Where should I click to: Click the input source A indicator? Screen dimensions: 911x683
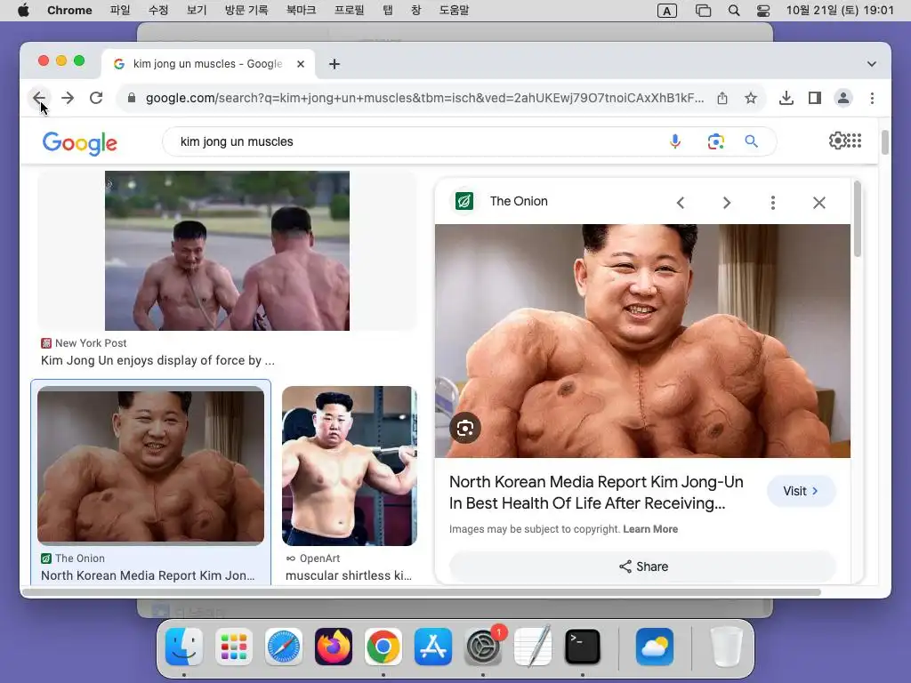tap(667, 11)
